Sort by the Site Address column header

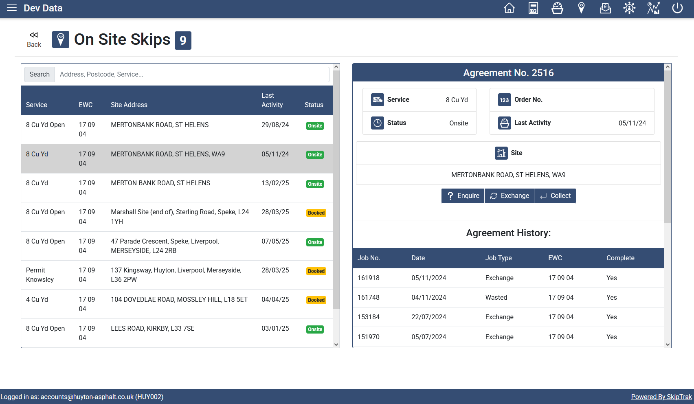[129, 105]
